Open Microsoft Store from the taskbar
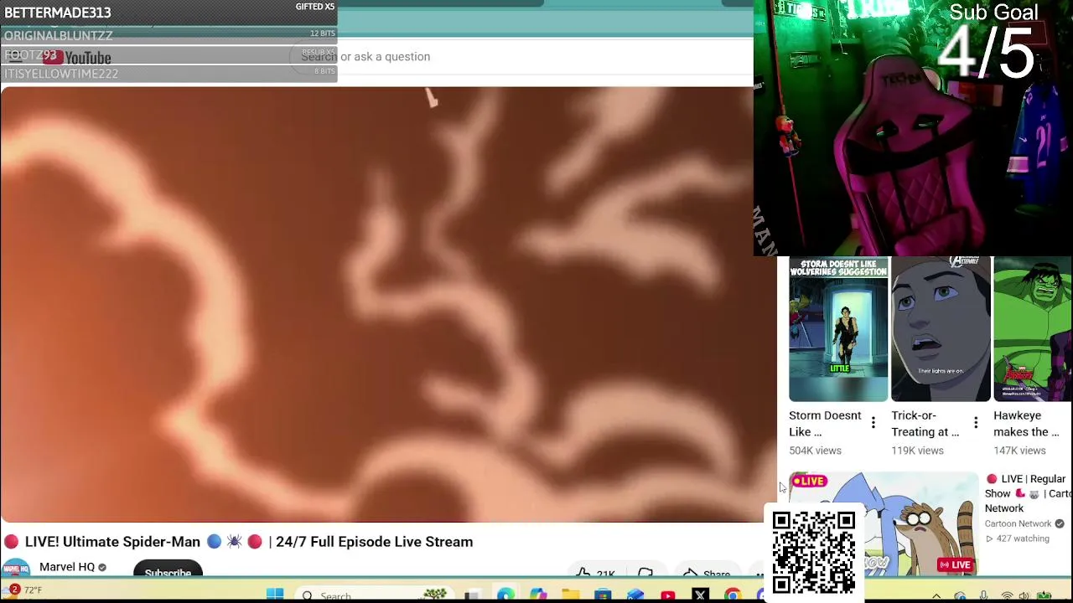1073x603 pixels. coord(603,595)
